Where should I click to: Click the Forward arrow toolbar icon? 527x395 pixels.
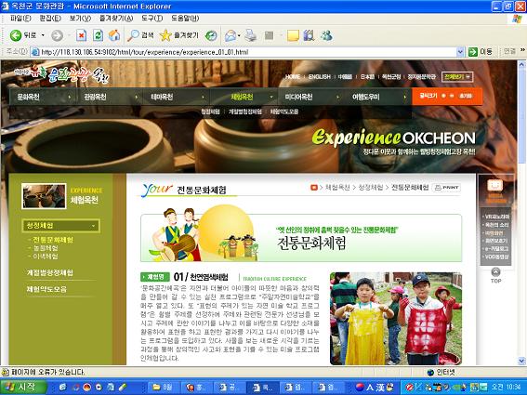[x=57, y=35]
